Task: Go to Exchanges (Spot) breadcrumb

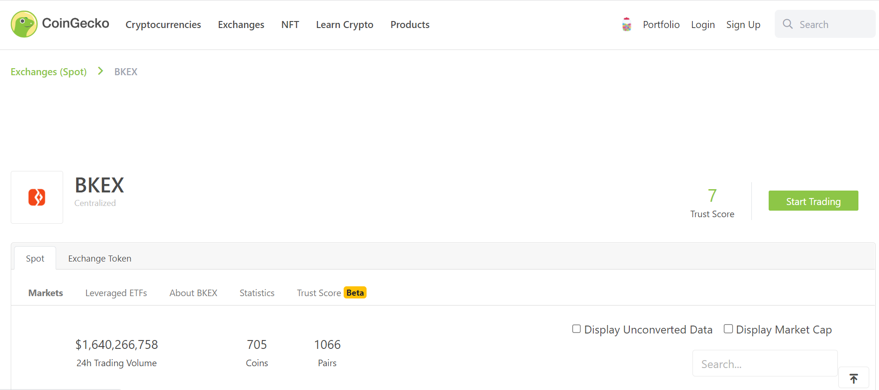Action: click(x=49, y=72)
